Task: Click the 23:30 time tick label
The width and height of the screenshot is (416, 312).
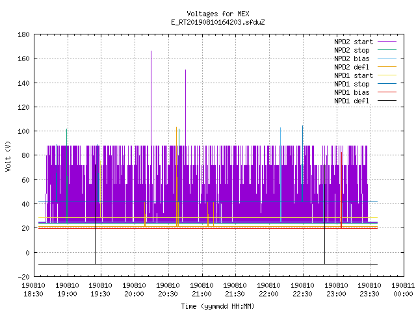Action: pos(370,290)
